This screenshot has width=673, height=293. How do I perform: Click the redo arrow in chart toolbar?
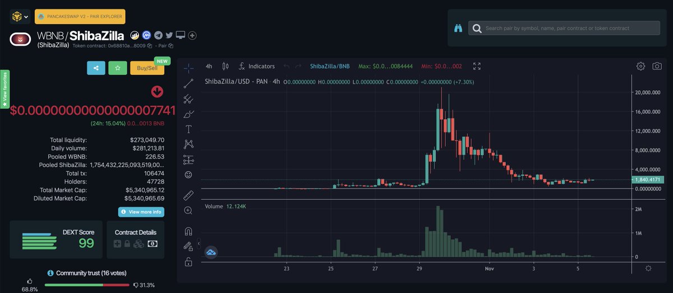point(299,66)
